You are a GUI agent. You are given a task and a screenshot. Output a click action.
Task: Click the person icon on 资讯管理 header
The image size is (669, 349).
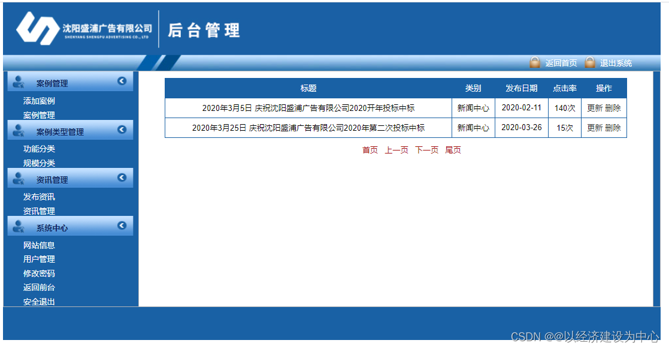click(x=19, y=178)
